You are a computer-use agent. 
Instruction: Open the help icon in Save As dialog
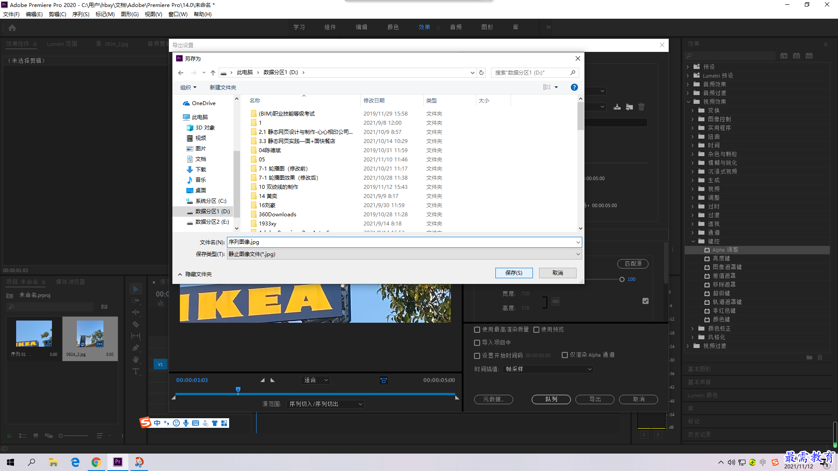pos(574,87)
